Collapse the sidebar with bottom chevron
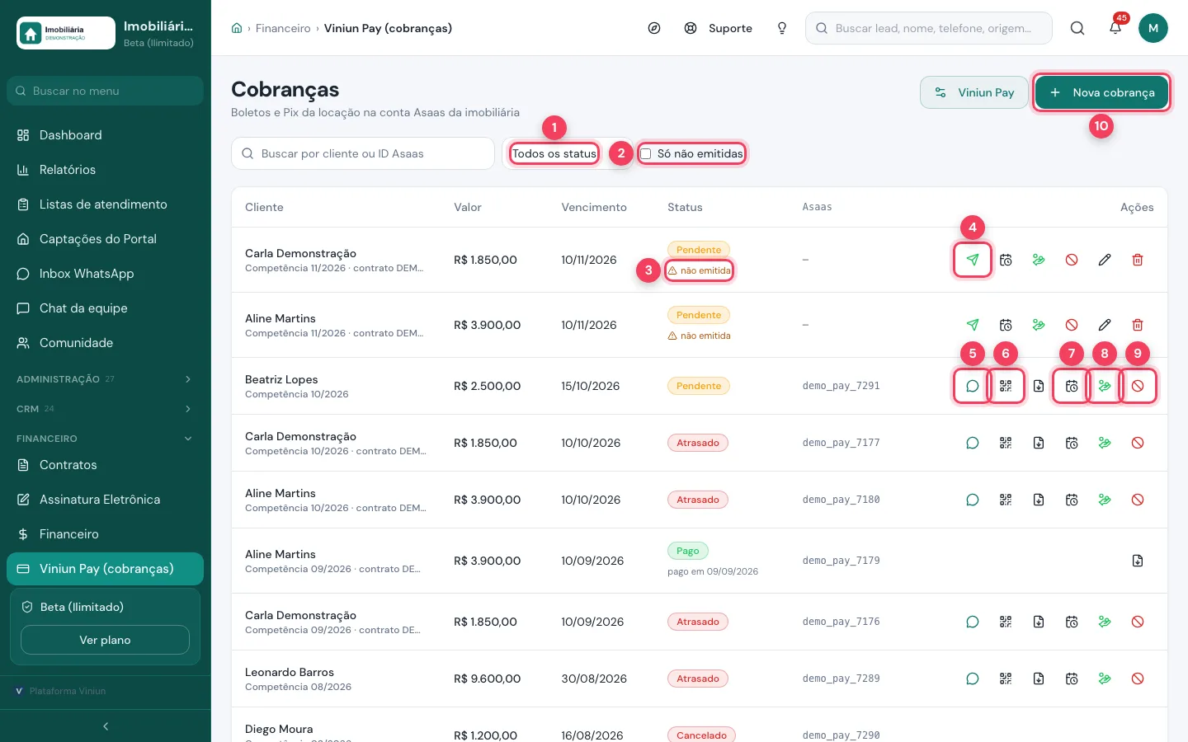The image size is (1188, 742). click(x=106, y=726)
